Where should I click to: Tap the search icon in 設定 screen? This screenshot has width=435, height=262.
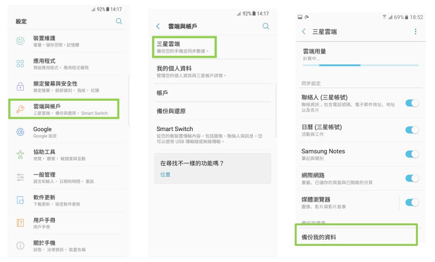(x=119, y=21)
